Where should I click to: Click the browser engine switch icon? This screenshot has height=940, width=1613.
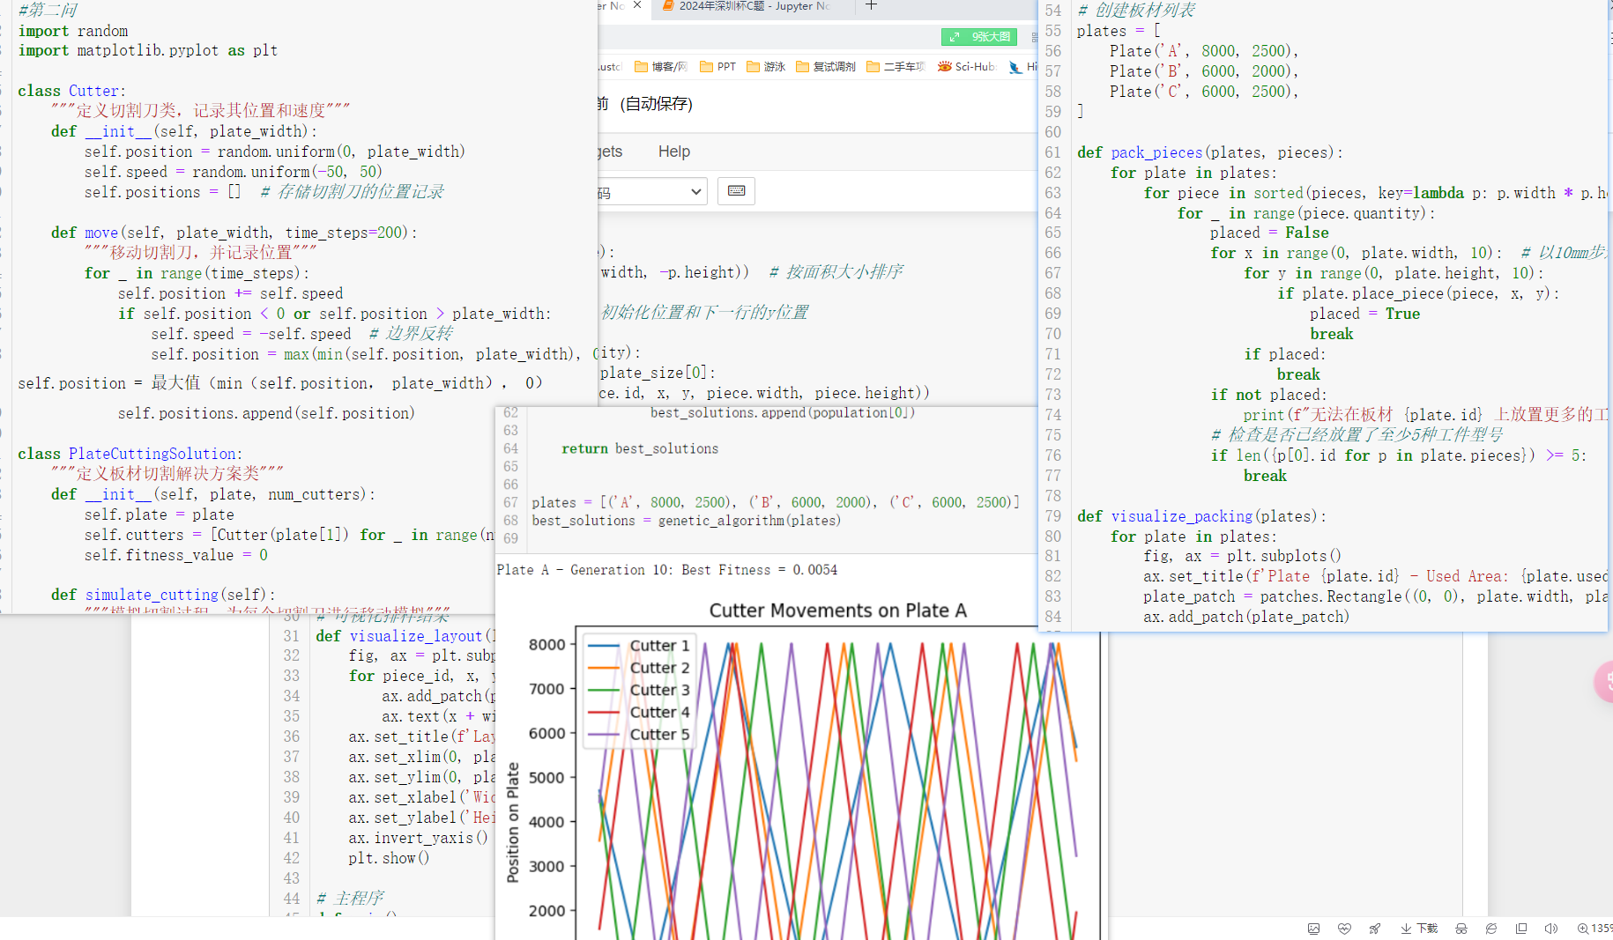click(x=1491, y=929)
